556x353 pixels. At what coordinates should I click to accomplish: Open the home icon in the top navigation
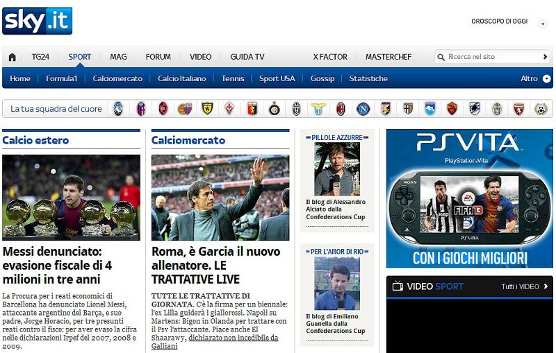tap(12, 57)
